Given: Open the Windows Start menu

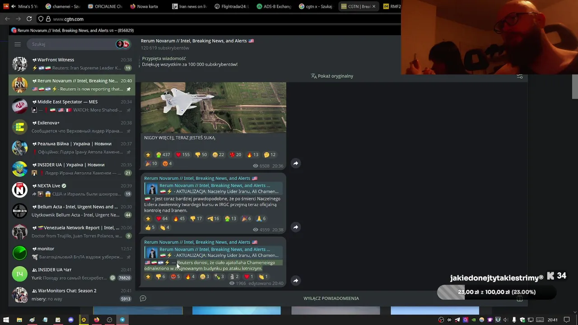Looking at the screenshot, I should click(x=6, y=320).
